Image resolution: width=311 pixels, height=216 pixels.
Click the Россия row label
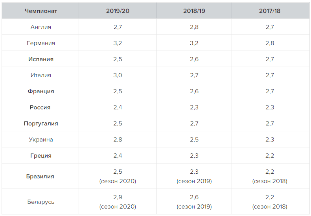click(41, 107)
